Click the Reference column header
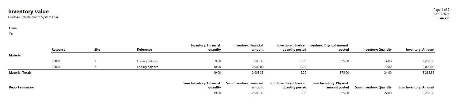The image size is (462, 111). click(x=144, y=50)
